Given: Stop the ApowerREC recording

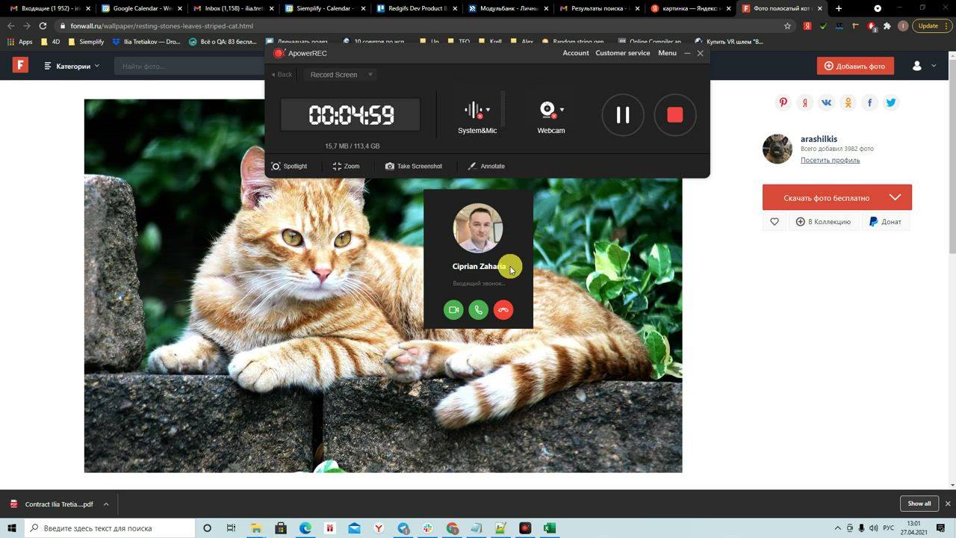Looking at the screenshot, I should pos(674,115).
